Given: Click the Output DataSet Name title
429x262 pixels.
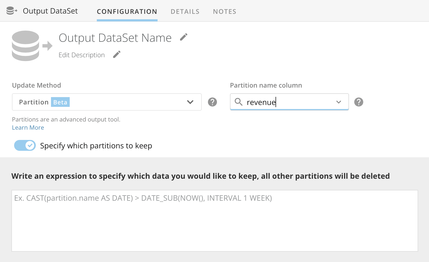Looking at the screenshot, I should click(115, 38).
